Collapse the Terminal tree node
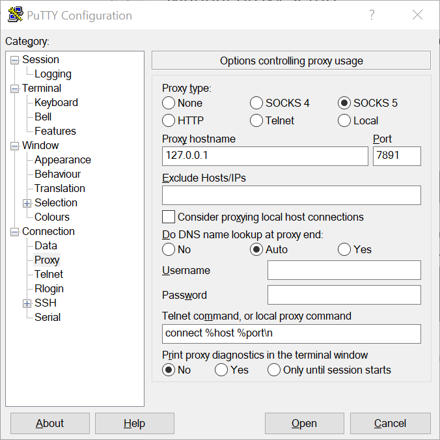The height and width of the screenshot is (440, 440). point(14,89)
